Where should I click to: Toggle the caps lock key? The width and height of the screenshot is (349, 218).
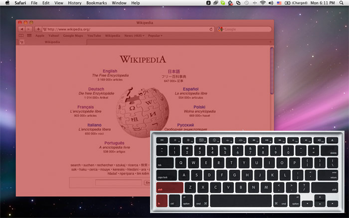pyautogui.click(x=167, y=175)
